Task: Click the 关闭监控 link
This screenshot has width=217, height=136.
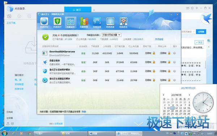Action: pos(159,39)
